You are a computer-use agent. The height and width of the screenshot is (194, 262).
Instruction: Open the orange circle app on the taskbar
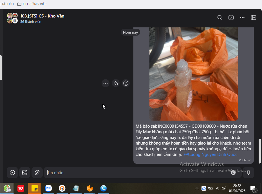(62, 188)
